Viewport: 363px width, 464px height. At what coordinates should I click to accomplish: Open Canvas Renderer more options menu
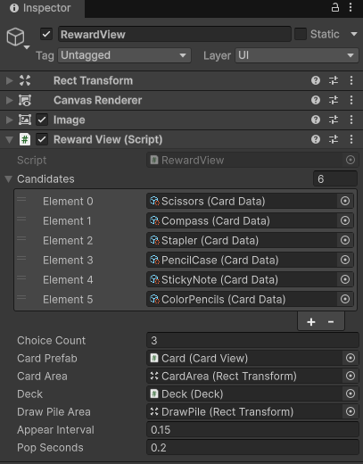coord(351,100)
